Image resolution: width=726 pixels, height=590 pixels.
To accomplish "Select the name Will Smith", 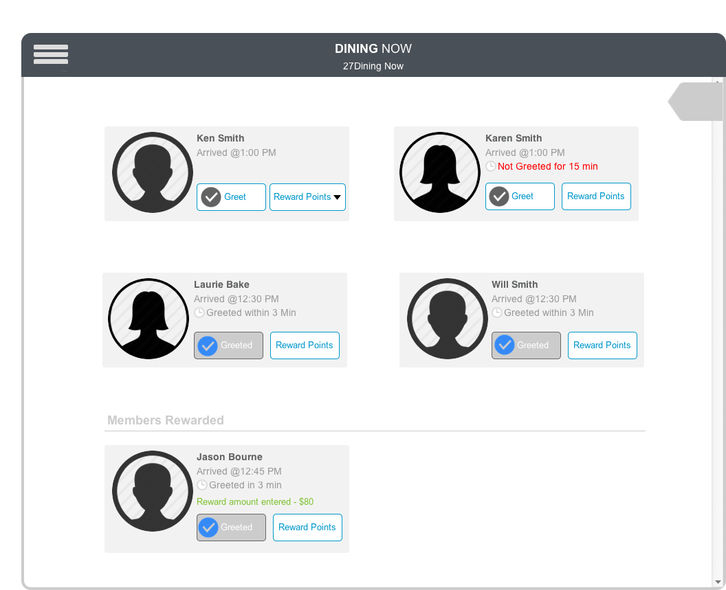I will point(515,284).
